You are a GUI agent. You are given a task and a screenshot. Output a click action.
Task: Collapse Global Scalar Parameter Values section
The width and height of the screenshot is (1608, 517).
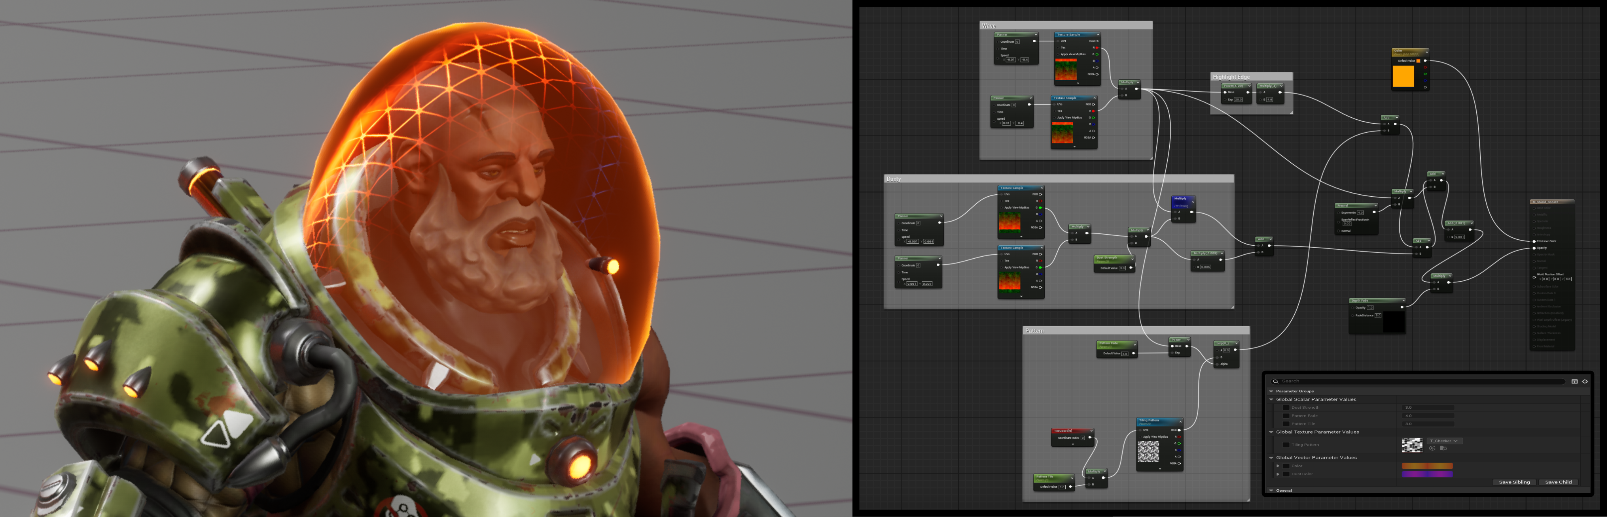coord(1271,399)
